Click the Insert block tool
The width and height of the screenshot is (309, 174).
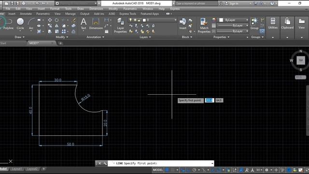pos(183,24)
